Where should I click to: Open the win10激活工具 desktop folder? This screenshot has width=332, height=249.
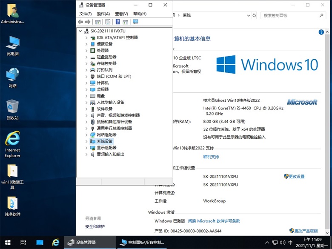[x=12, y=172]
